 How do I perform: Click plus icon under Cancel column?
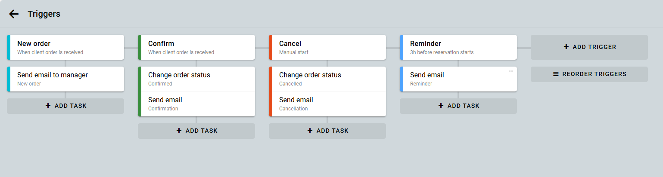[x=310, y=131]
